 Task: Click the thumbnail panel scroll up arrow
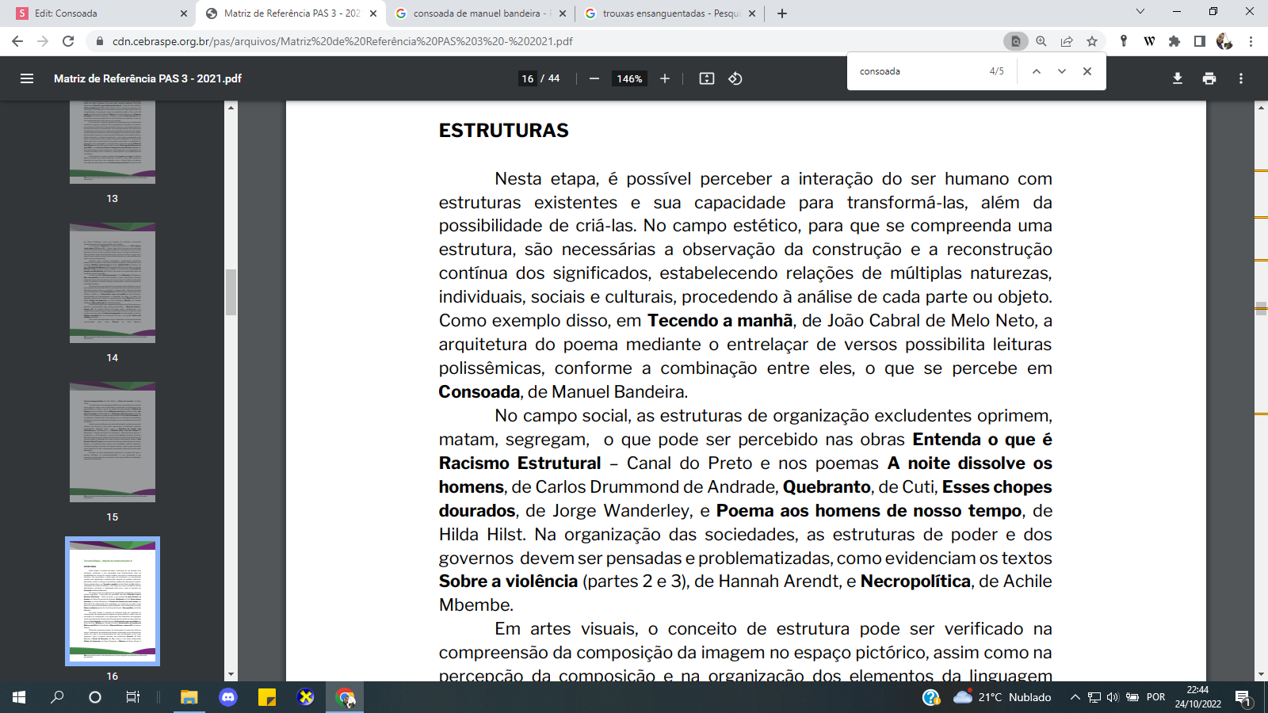[x=231, y=107]
